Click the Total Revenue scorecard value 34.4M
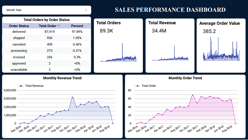 [x=159, y=31]
